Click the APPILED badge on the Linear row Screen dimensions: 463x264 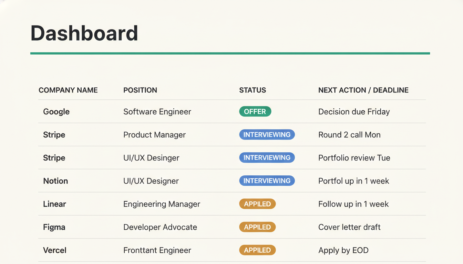[257, 204]
